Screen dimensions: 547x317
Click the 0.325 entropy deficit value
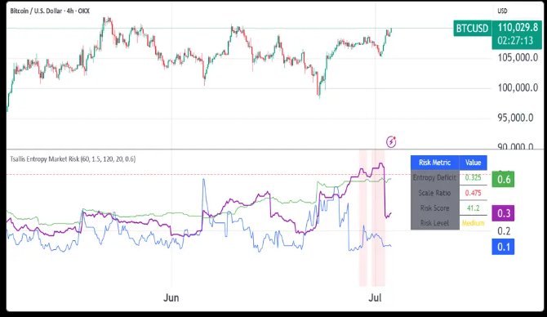click(x=473, y=178)
